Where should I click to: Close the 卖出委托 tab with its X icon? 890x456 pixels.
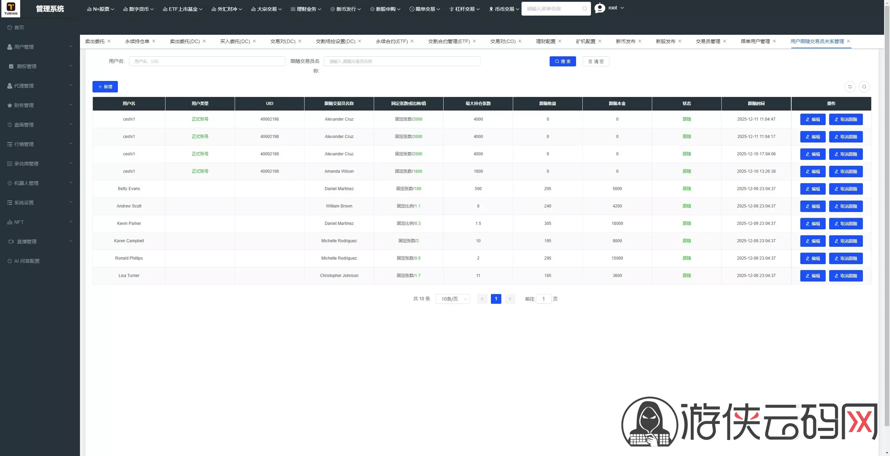109,41
